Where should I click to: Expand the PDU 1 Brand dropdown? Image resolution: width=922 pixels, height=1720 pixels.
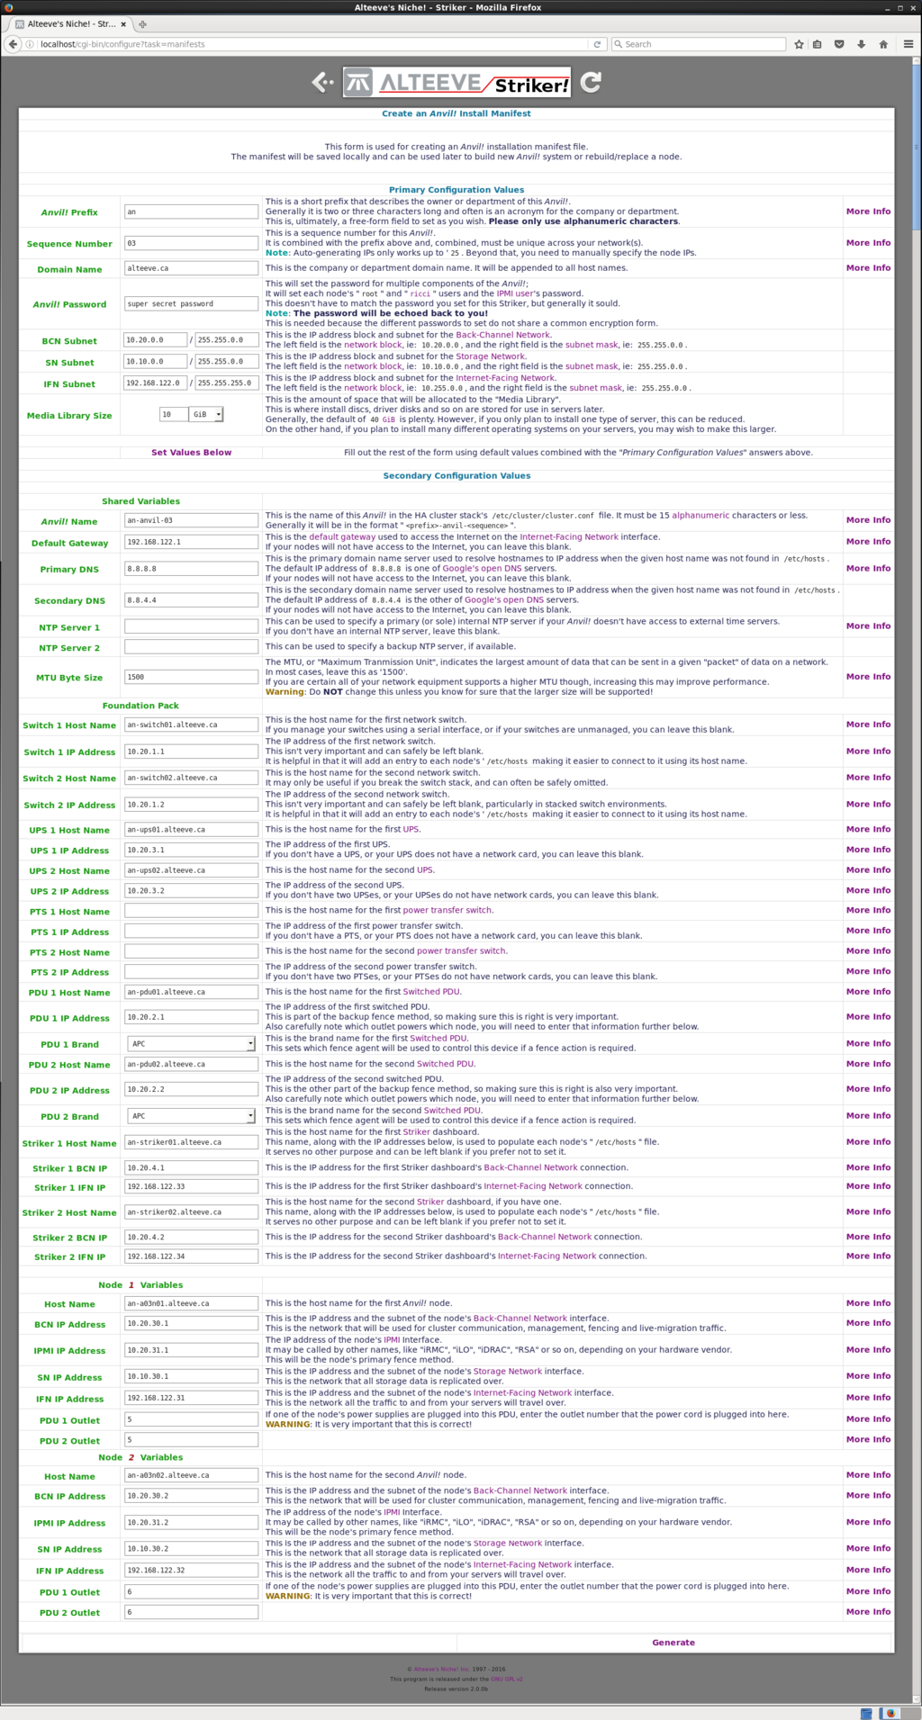click(x=191, y=1043)
